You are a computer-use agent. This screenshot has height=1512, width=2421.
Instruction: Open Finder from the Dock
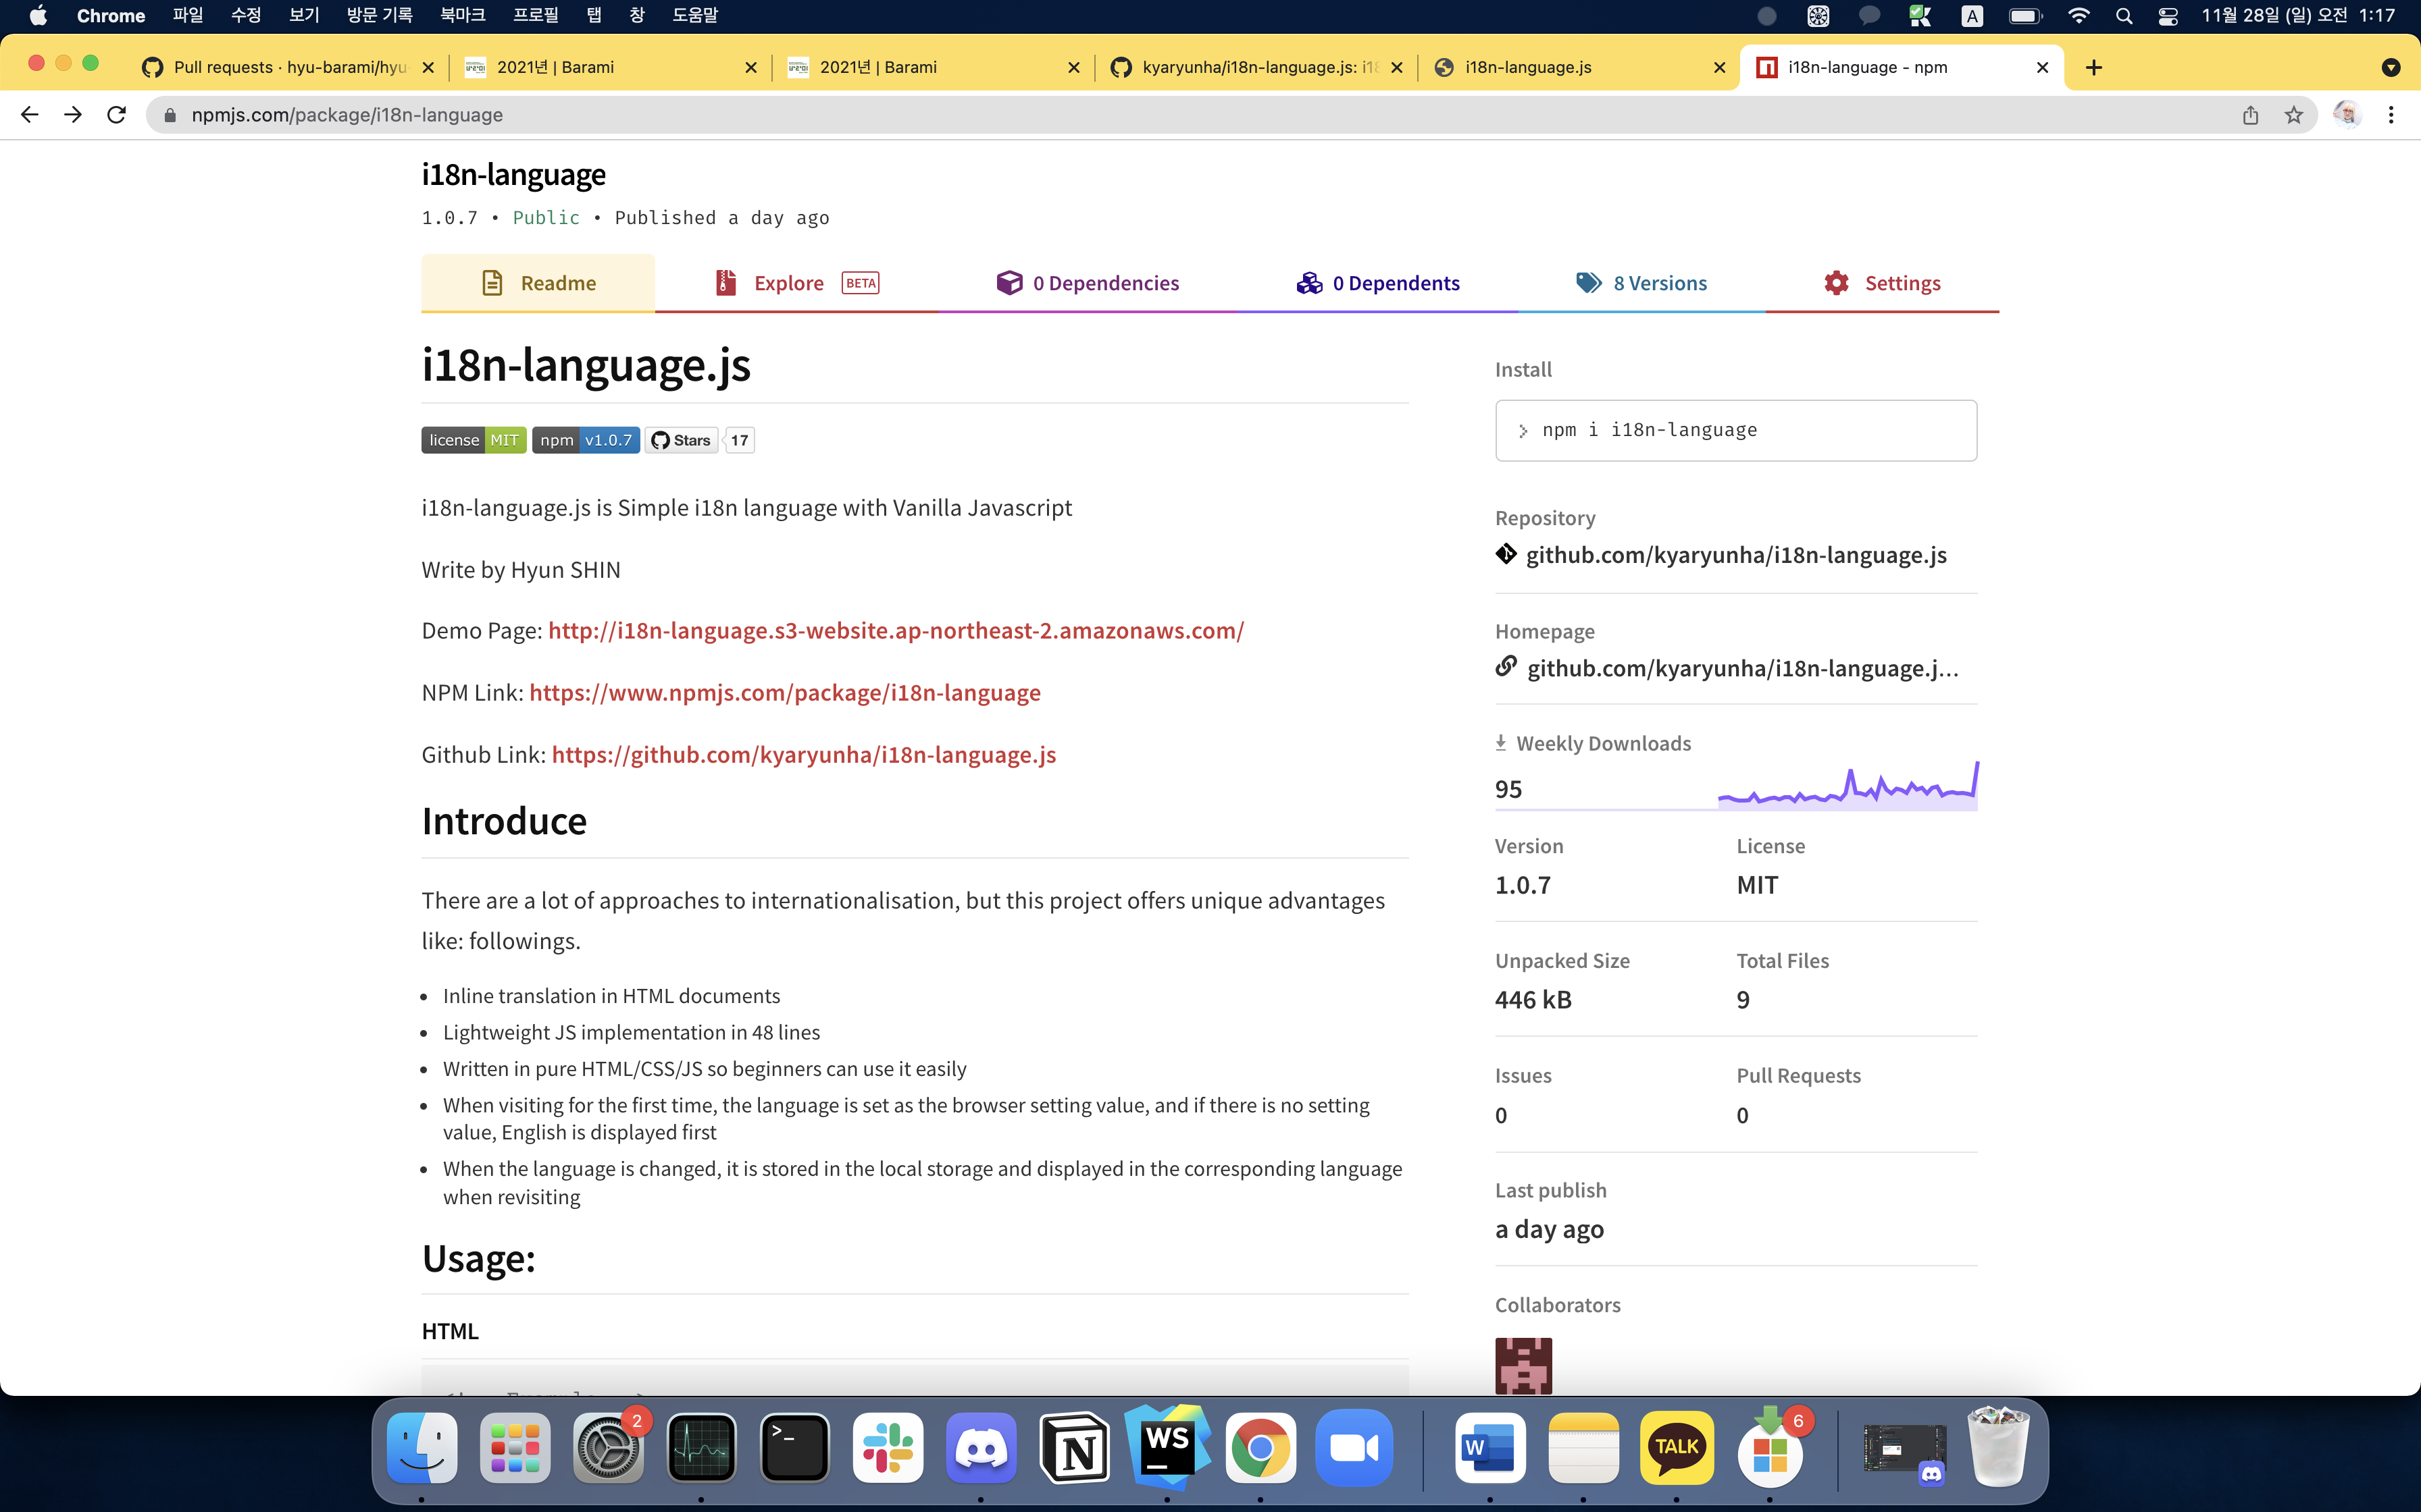pyautogui.click(x=422, y=1447)
